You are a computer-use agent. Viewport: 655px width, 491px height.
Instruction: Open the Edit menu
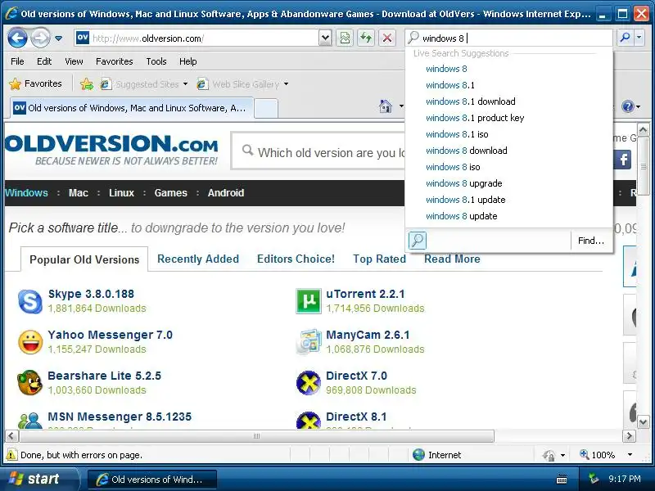pos(44,61)
